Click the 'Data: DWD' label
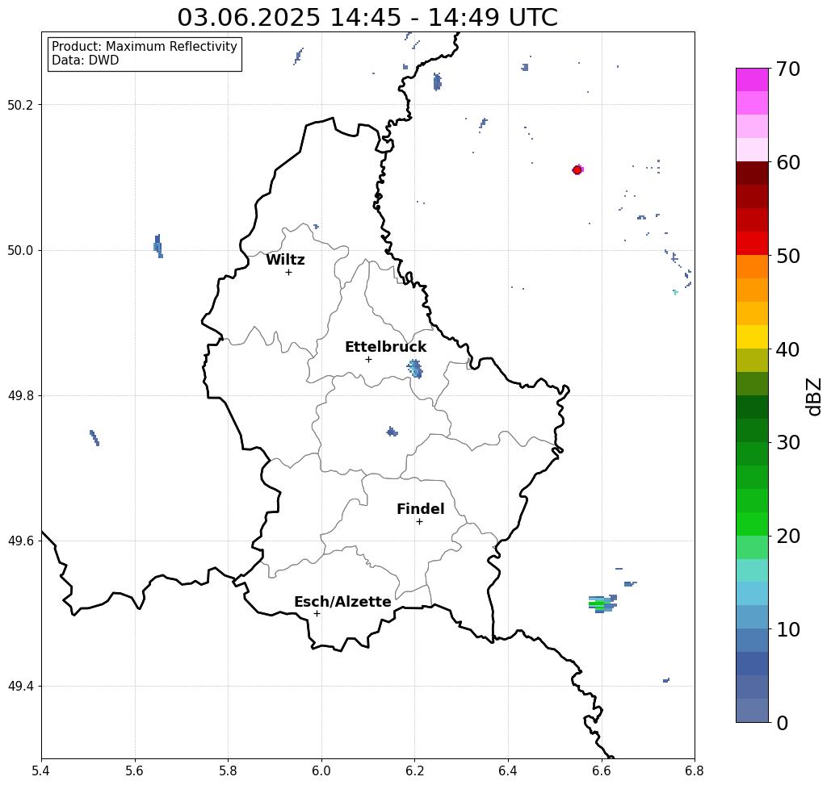 86,61
